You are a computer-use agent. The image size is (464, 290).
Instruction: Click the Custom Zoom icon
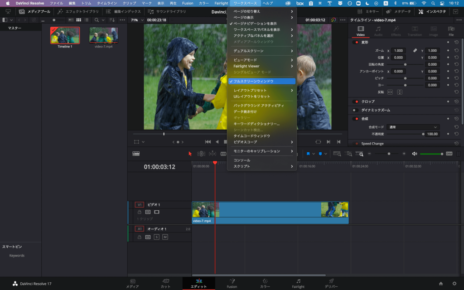pos(359,154)
